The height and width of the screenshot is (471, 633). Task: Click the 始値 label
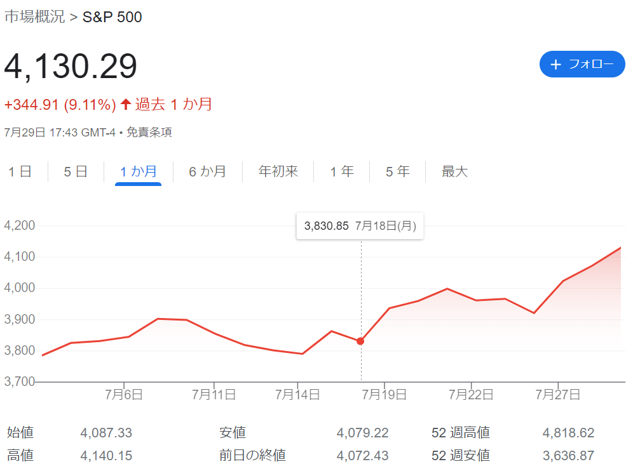[20, 432]
